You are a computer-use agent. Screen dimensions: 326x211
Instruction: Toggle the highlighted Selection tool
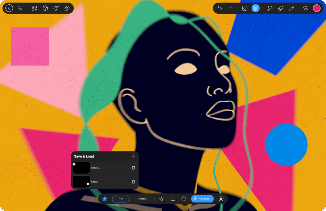pos(255,8)
